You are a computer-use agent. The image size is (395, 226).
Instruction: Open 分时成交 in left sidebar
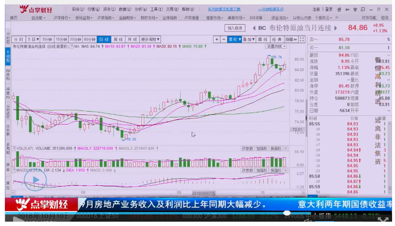pyautogui.click(x=8, y=112)
